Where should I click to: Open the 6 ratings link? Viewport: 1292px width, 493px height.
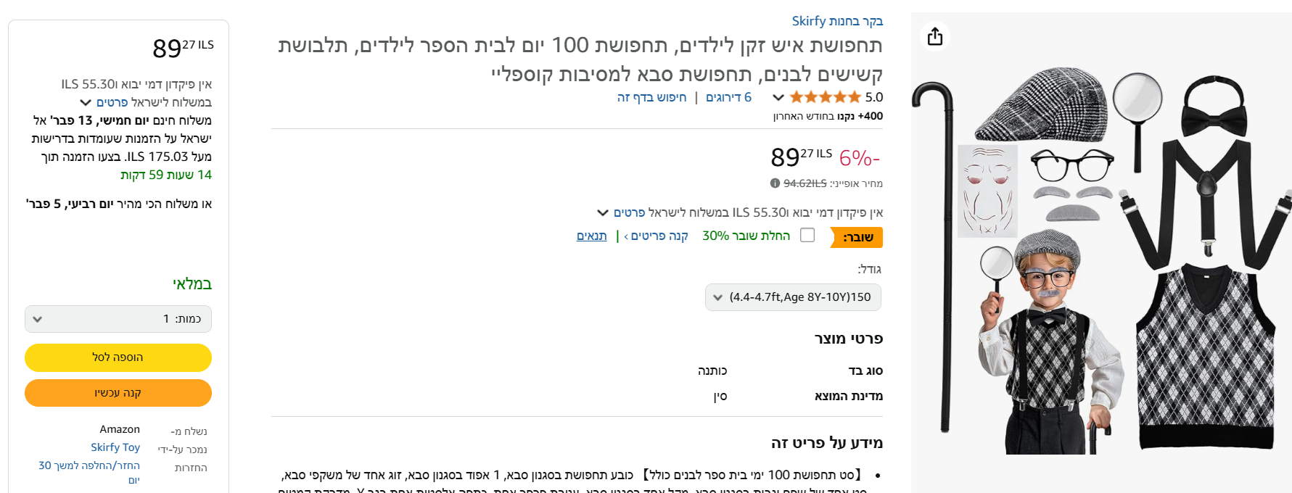pos(728,97)
